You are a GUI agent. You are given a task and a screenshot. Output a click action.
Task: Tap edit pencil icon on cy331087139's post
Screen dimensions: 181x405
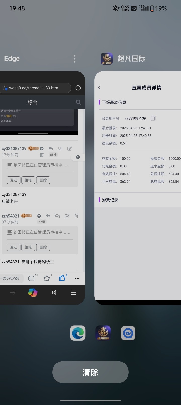[70, 148]
